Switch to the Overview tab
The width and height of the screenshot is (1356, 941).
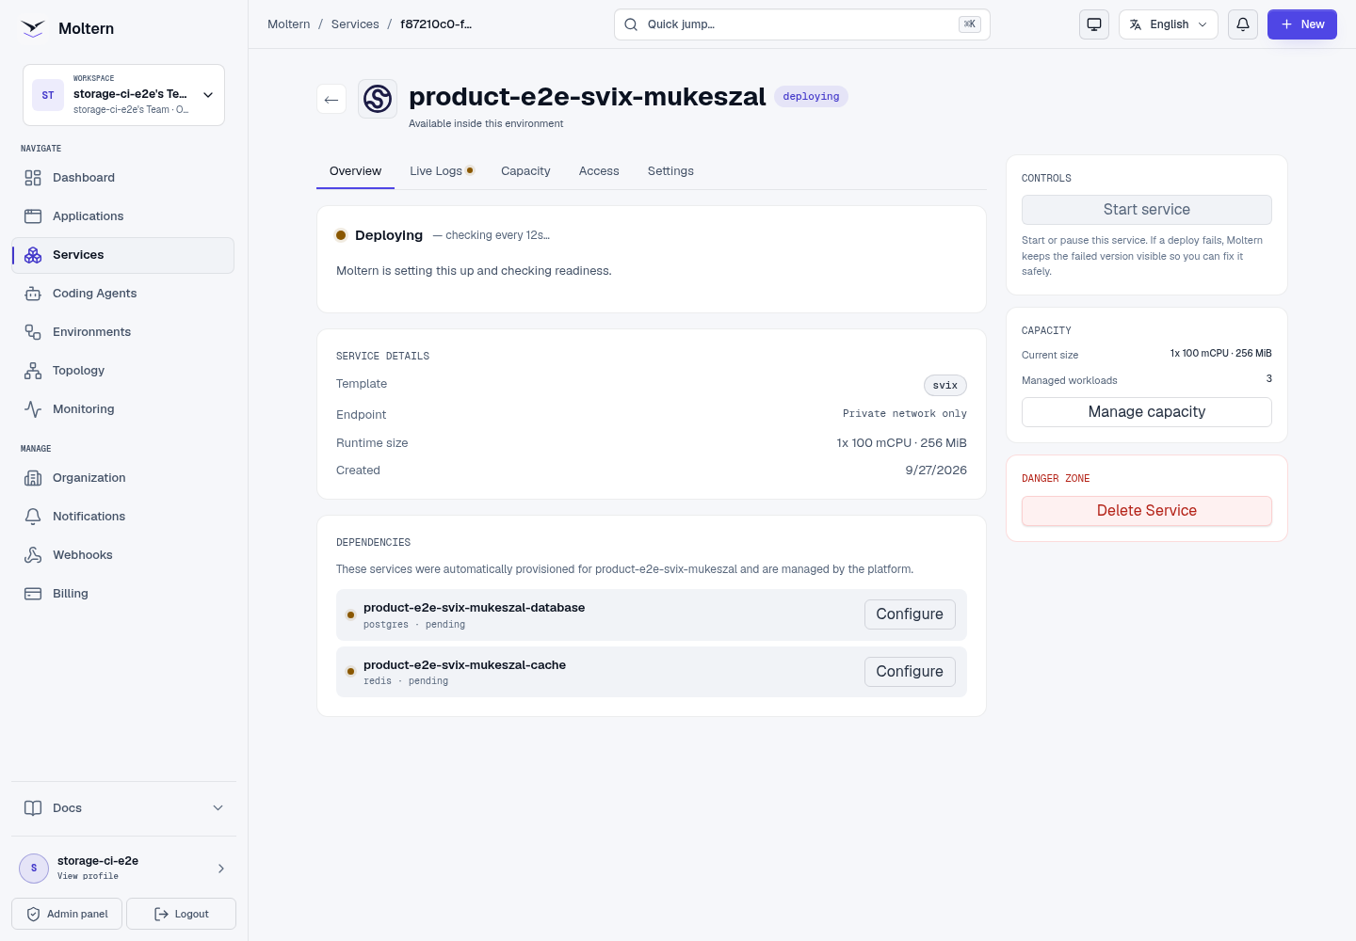355,171
